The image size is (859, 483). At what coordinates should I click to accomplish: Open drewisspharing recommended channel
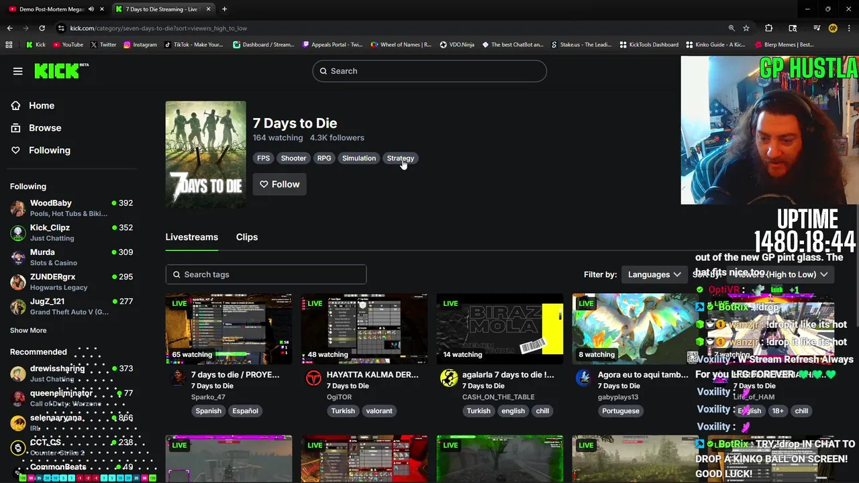tap(71, 374)
